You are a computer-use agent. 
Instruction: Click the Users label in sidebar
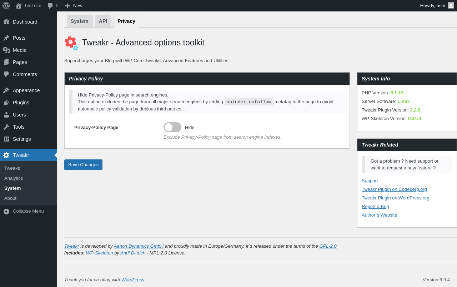(x=19, y=115)
